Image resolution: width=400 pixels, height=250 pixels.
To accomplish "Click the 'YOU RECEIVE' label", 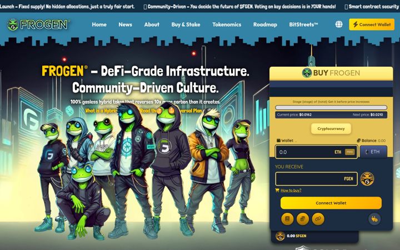I will pyautogui.click(x=289, y=167).
